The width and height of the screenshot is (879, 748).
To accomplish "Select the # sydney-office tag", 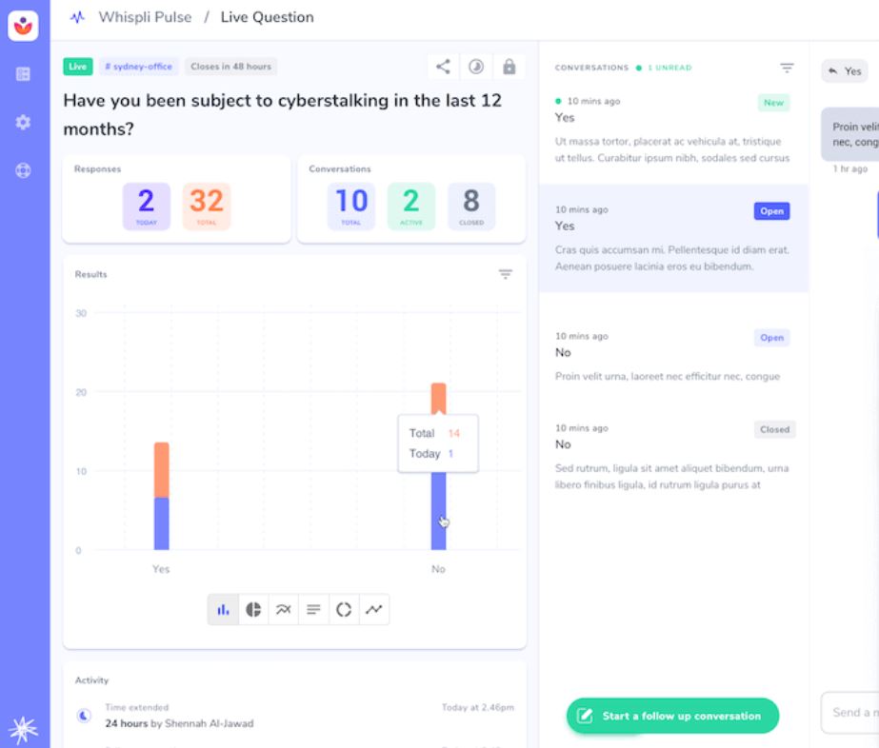I will click(x=138, y=67).
